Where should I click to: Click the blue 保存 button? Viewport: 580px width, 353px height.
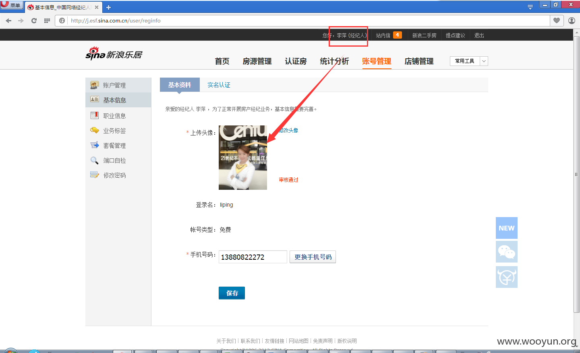coord(232,293)
